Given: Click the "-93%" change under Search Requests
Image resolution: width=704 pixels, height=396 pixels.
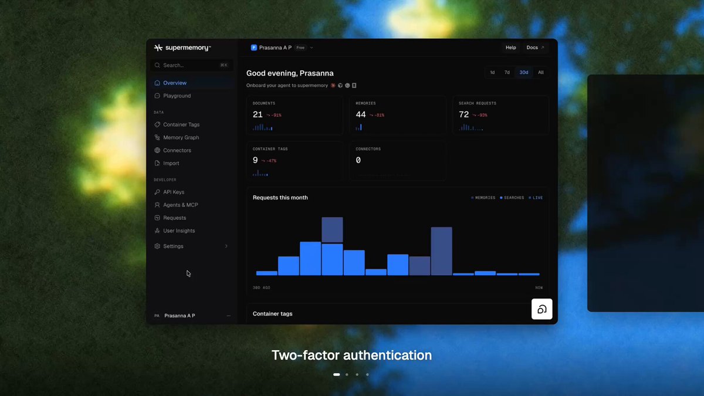Looking at the screenshot, I should (480, 115).
